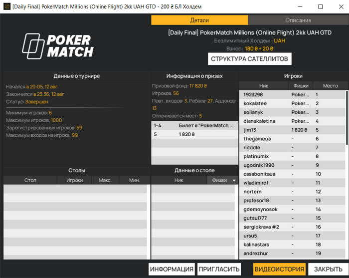Select player 1923298 in list

(x=292, y=95)
